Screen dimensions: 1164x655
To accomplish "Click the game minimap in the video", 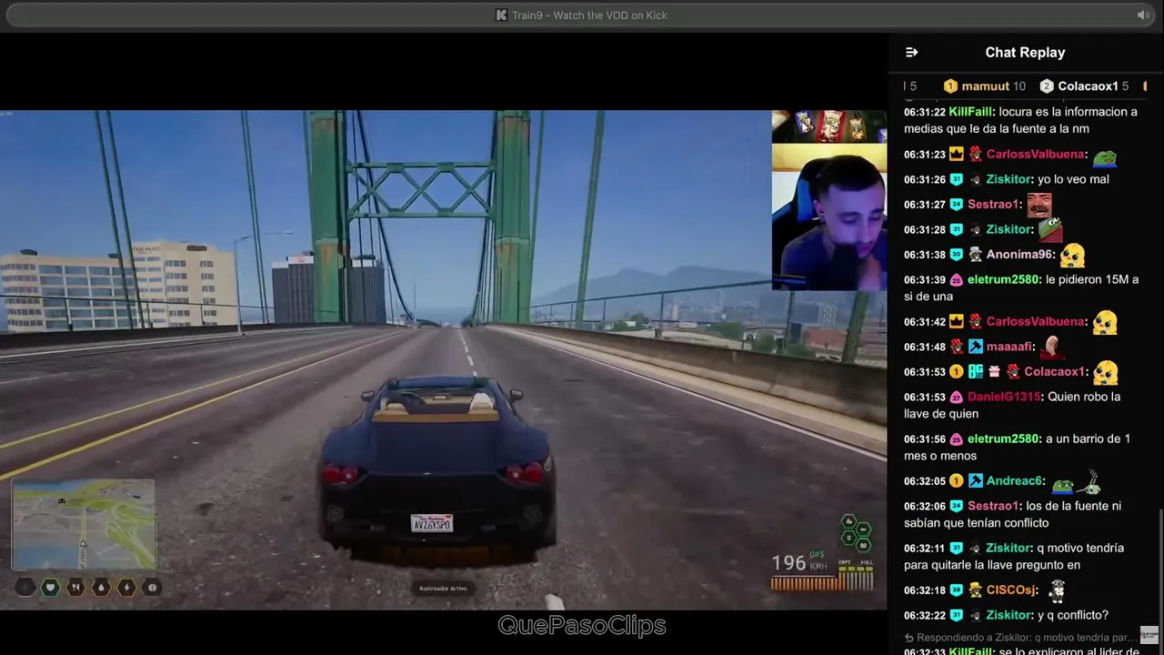I will point(84,524).
